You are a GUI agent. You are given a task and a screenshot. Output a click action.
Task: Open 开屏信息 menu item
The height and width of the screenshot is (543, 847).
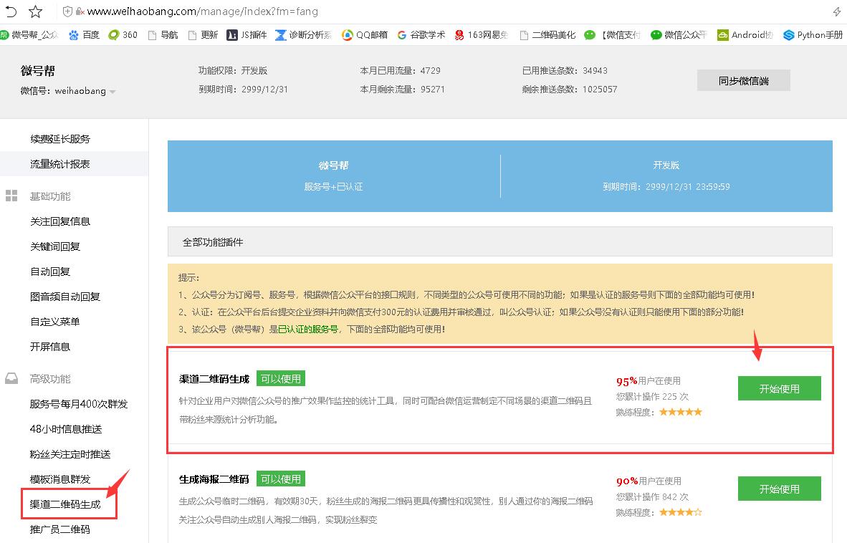(x=50, y=347)
